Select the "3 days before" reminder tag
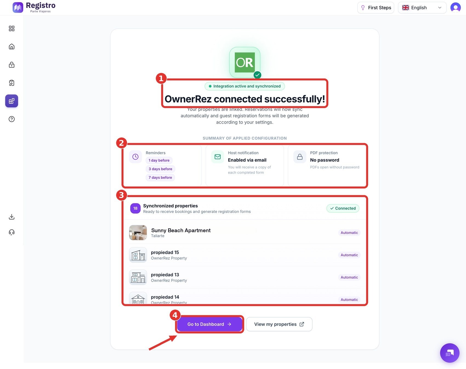466x369 pixels. click(160, 169)
